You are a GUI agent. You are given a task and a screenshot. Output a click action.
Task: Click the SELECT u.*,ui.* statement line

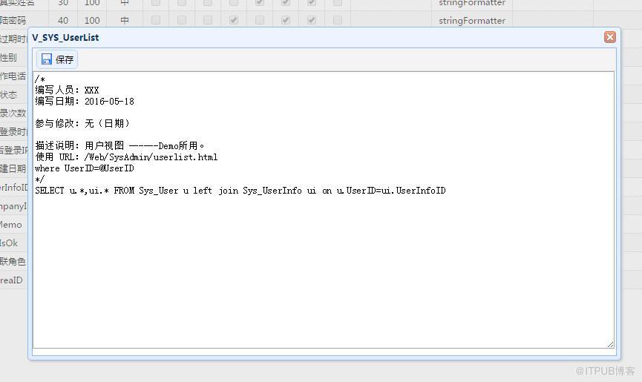click(x=240, y=191)
